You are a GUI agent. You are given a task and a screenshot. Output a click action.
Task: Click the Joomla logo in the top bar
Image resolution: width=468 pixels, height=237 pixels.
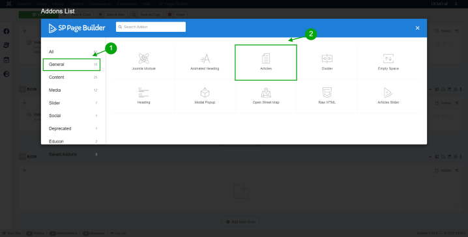pos(8,4)
